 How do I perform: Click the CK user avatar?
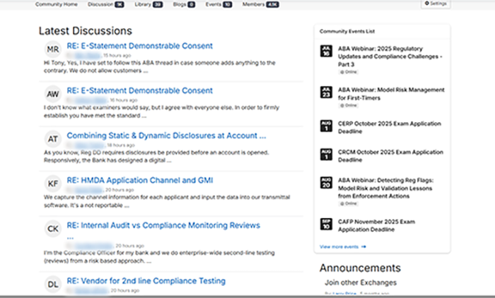[53, 228]
